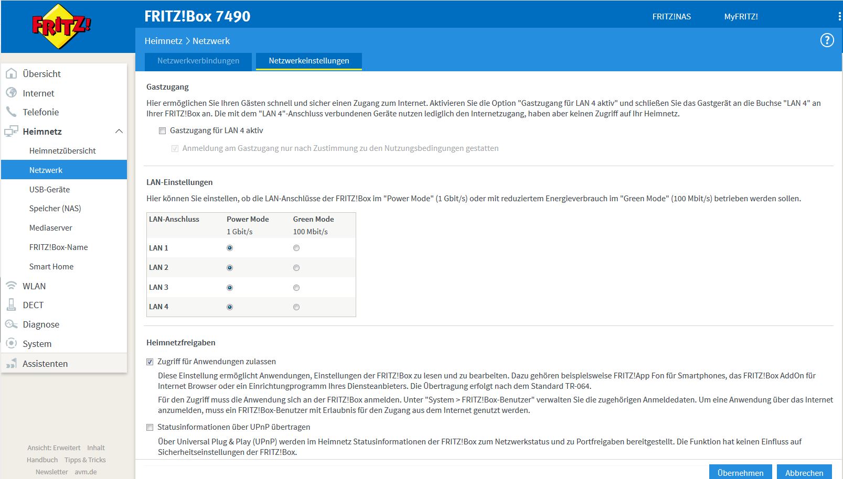Viewport: 843px width, 479px height.
Task: Open Tipps & Tricks footer link
Action: click(85, 460)
